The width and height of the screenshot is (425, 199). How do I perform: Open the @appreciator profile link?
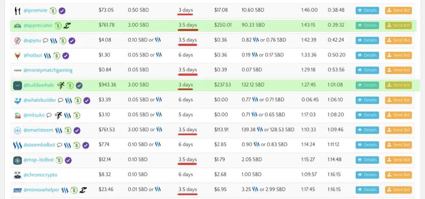(38, 26)
